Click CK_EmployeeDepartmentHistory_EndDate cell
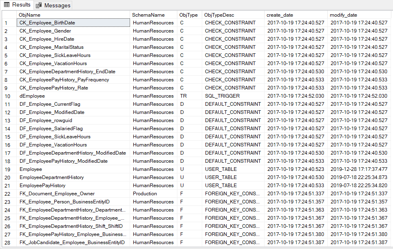 pyautogui.click(x=73, y=72)
